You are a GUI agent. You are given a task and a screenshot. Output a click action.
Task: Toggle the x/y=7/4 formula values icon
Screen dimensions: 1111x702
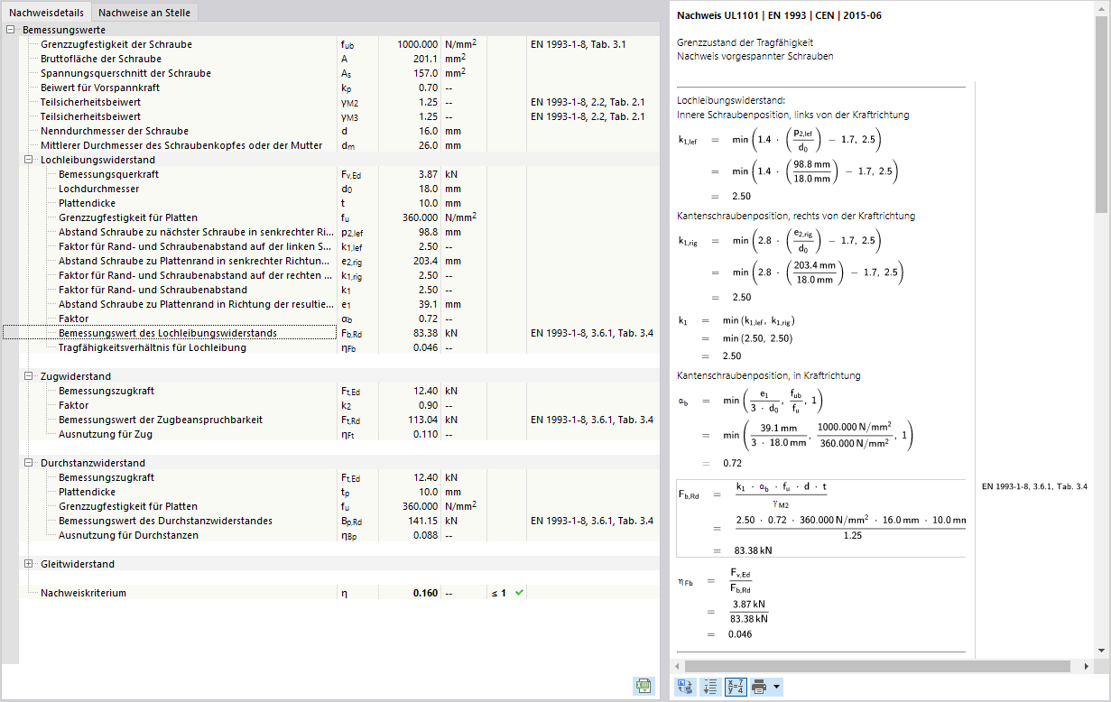click(x=735, y=686)
